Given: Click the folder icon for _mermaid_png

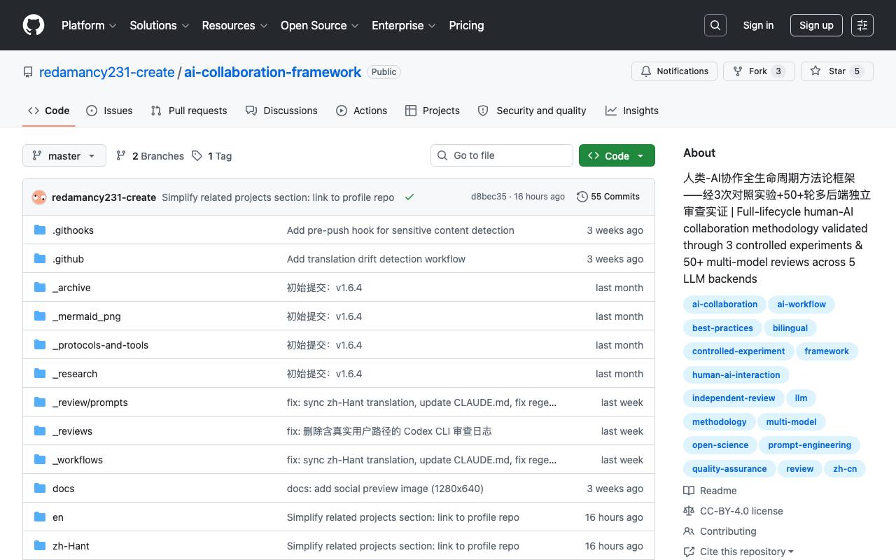Looking at the screenshot, I should pos(40,316).
